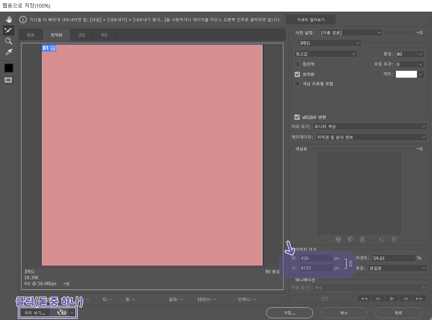Image resolution: width=432 pixels, height=320 pixels.
Task: Open the 메타데이터 dropdown
Action: click(x=371, y=137)
